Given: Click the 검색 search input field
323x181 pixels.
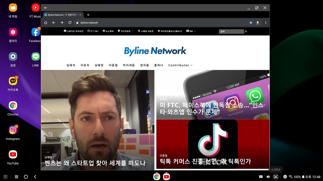Looking at the screenshot, I should point(231,31).
